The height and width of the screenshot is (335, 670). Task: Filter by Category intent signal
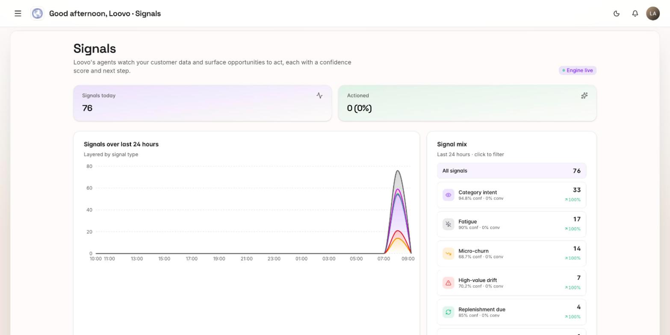click(511, 195)
